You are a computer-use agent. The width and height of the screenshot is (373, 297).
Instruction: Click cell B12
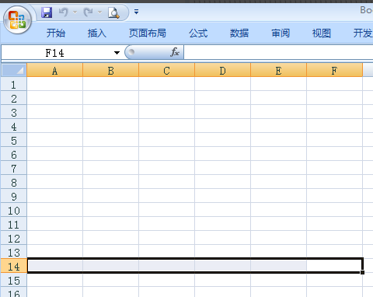(x=110, y=238)
